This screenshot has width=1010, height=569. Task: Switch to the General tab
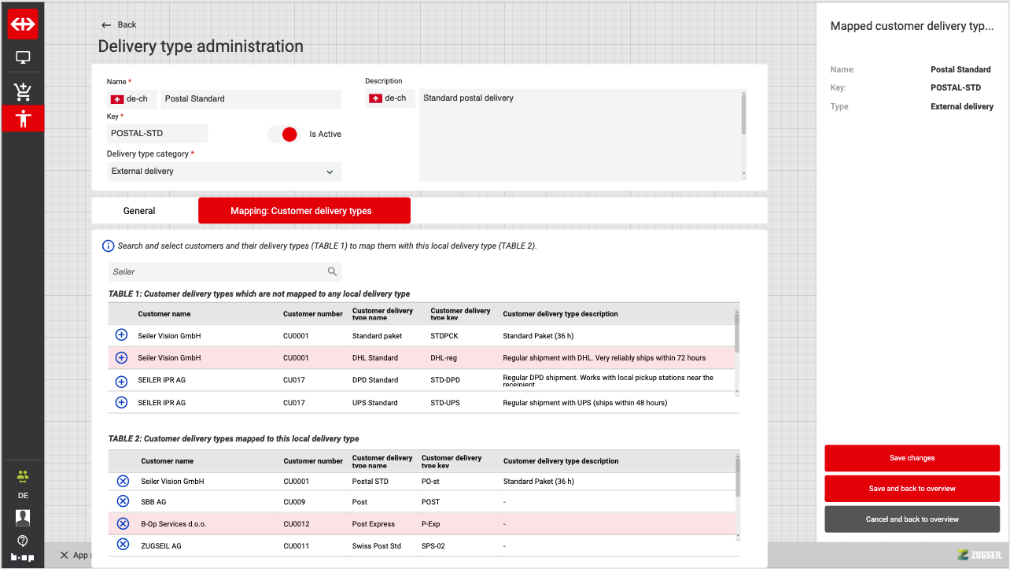[139, 211]
